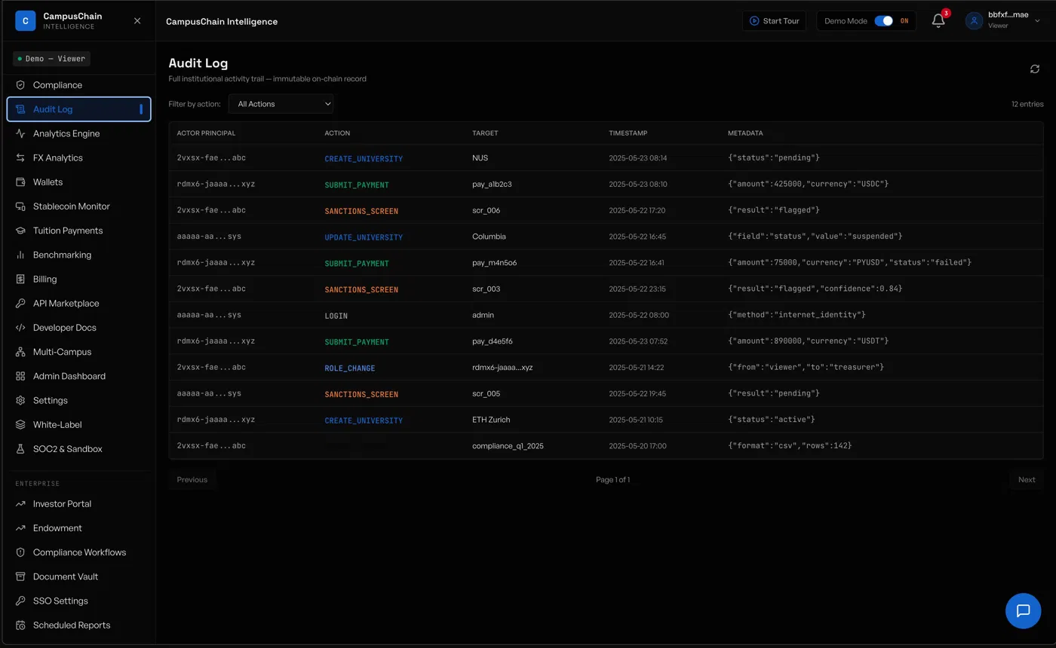Refresh the audit log with reload icon

(x=1035, y=69)
